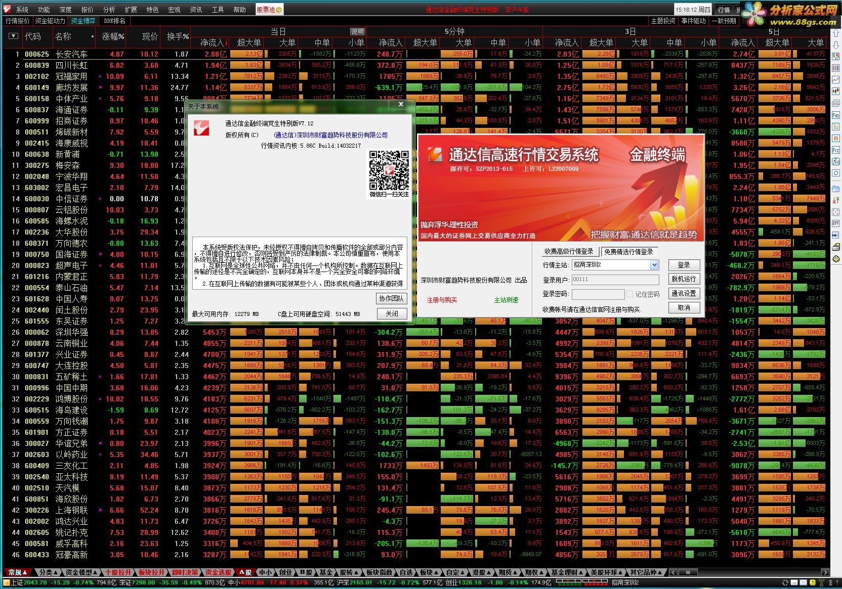This screenshot has height=589, width=842.
Task: Click the circle icon in right toolbar
Action: click(x=835, y=173)
